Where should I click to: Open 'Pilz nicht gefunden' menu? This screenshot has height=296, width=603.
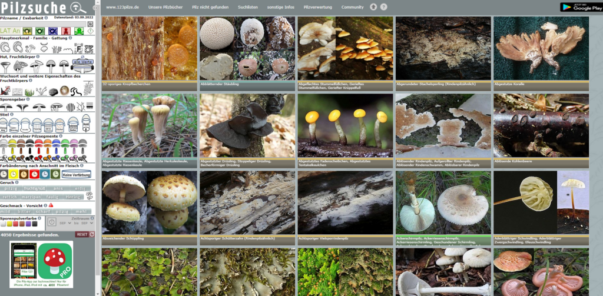[x=210, y=7]
